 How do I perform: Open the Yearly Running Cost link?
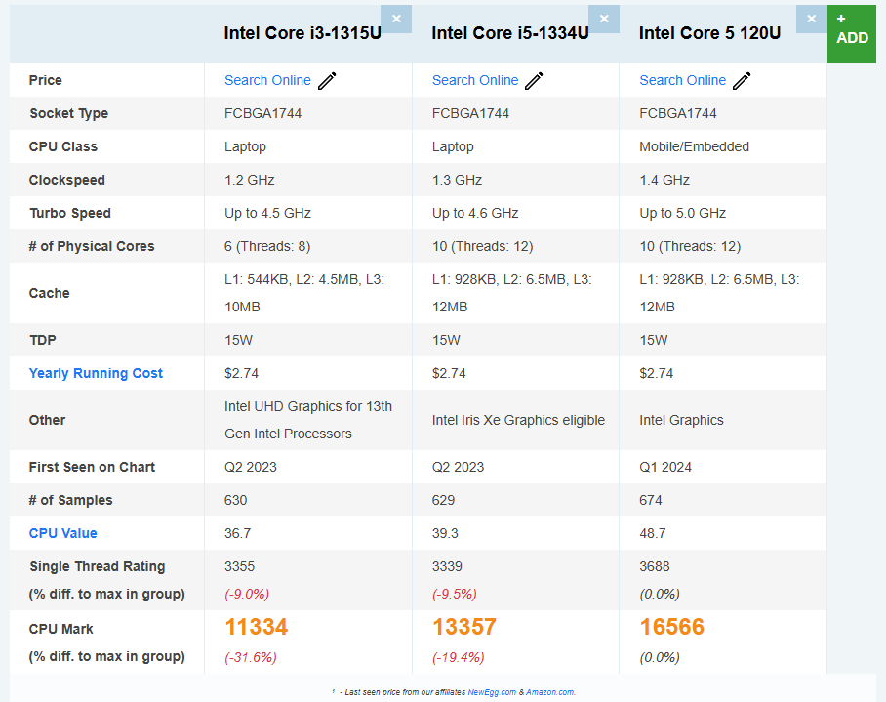point(96,373)
